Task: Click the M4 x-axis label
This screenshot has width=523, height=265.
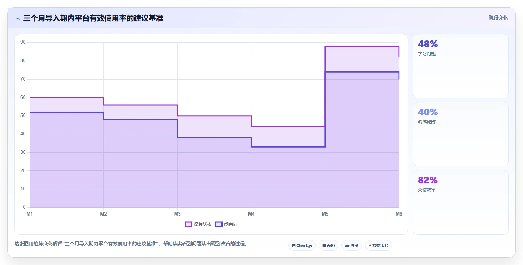Action: point(251,214)
